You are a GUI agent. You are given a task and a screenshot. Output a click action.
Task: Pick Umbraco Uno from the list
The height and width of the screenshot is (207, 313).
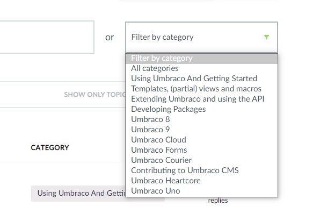pyautogui.click(x=201, y=191)
